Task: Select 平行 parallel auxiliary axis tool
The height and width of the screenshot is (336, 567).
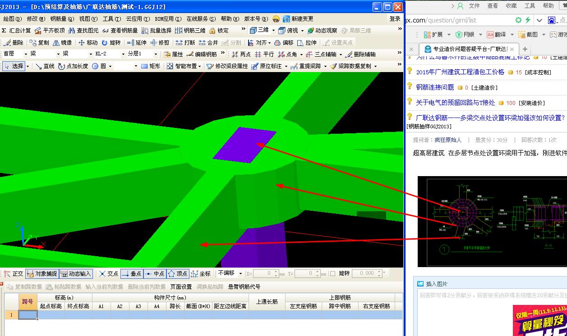Action: pyautogui.click(x=264, y=54)
